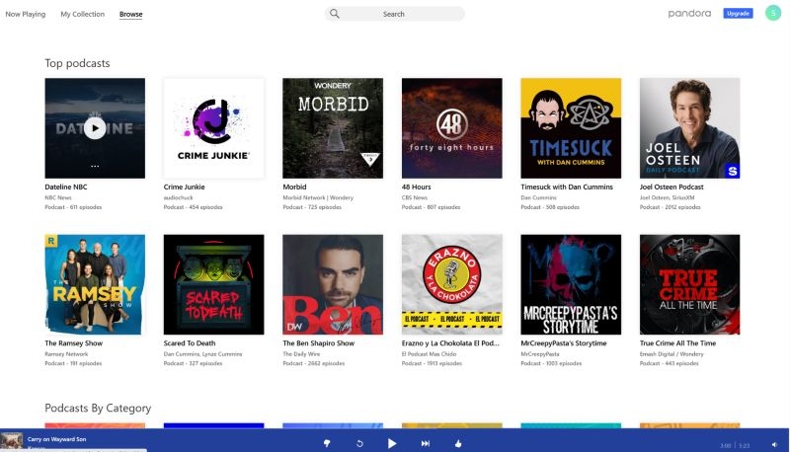Click 'The Daily Wire' publisher text
The image size is (790, 452).
tap(301, 354)
